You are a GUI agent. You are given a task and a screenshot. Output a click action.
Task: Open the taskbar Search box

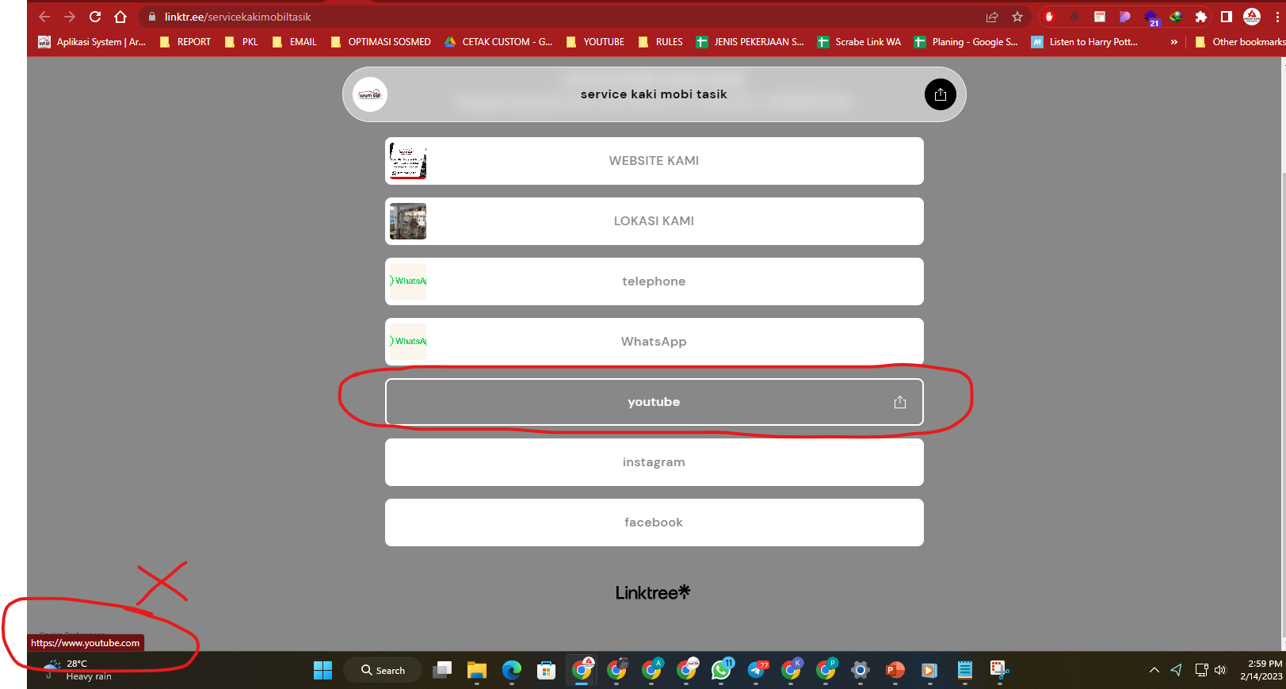[383, 671]
